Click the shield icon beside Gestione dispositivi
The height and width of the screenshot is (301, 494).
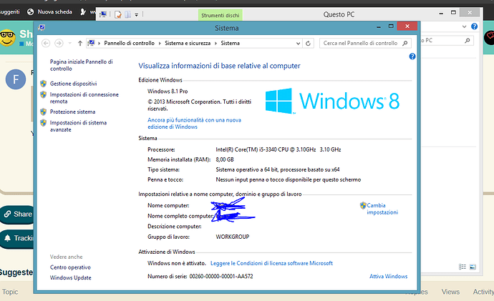point(44,84)
